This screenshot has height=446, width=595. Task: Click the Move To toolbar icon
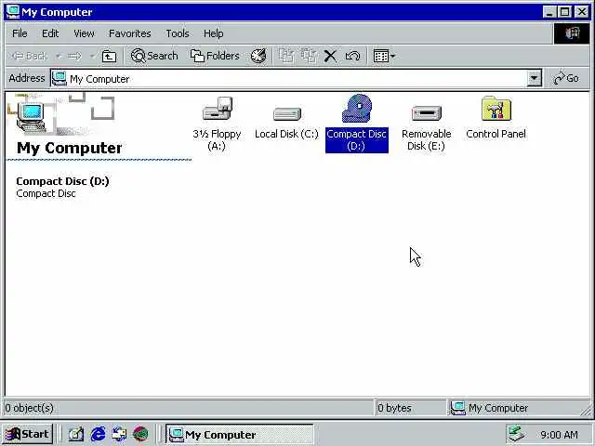(x=286, y=56)
